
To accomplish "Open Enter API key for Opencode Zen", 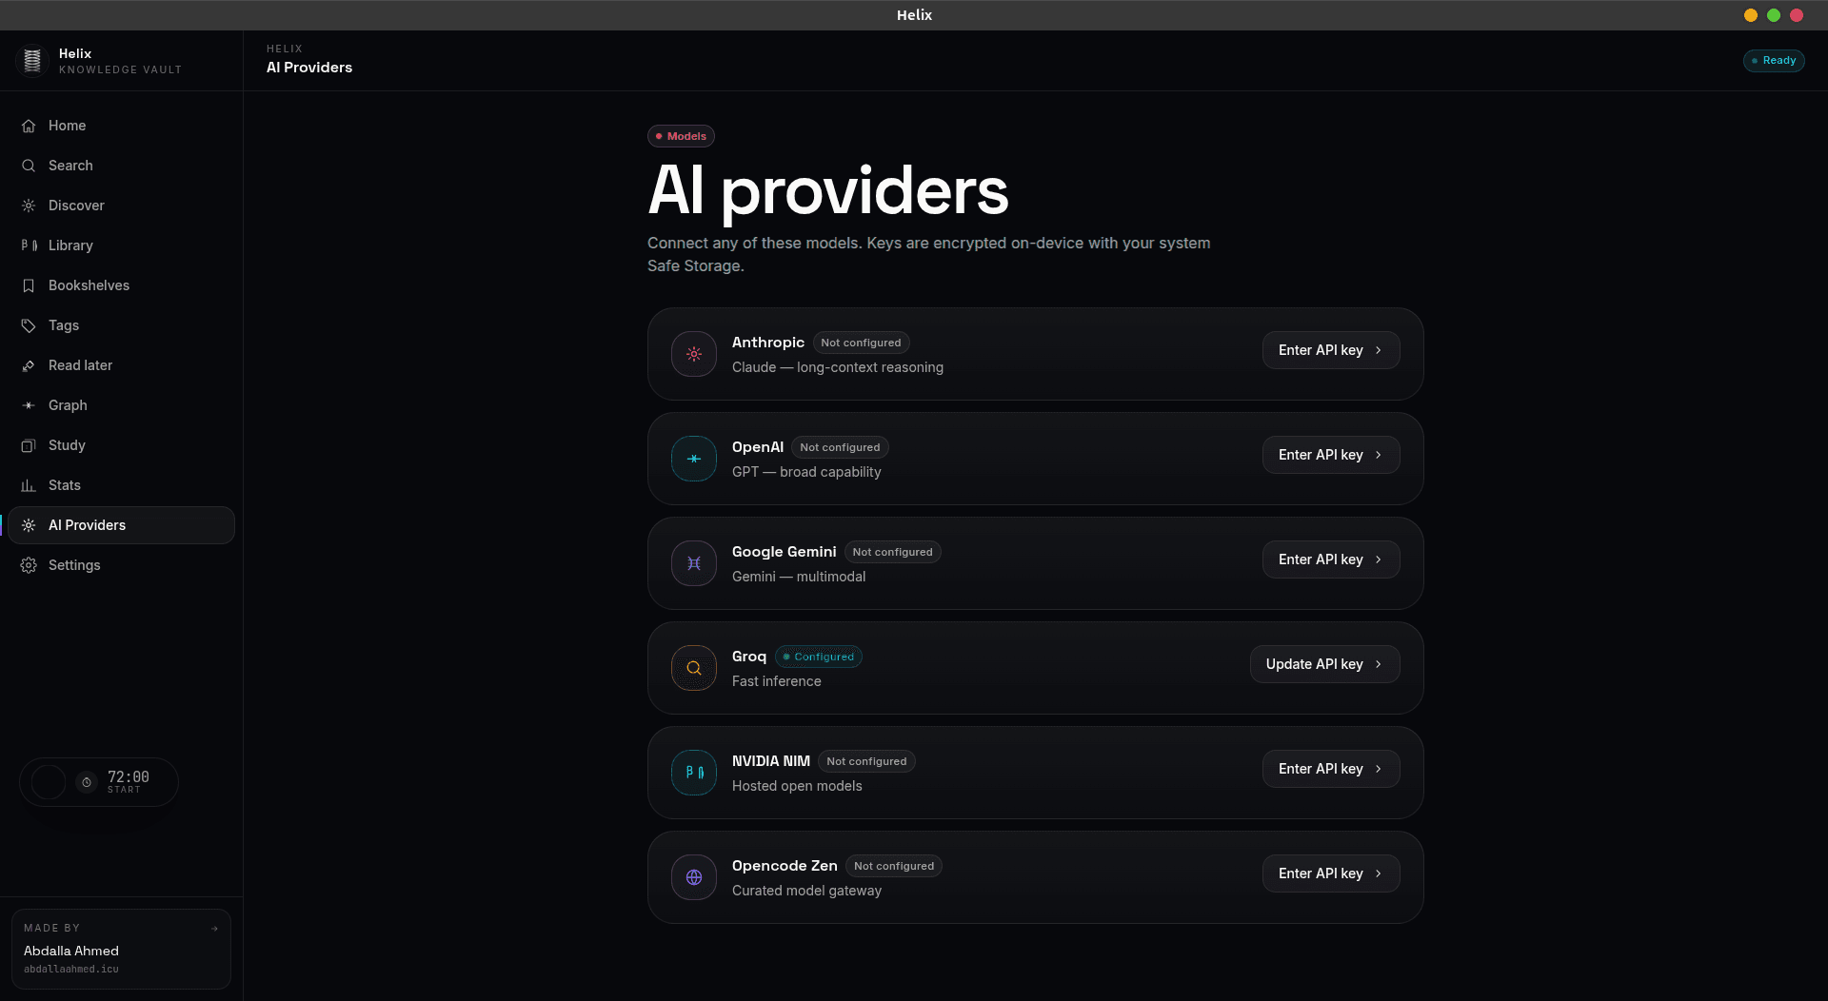I will click(x=1331, y=873).
